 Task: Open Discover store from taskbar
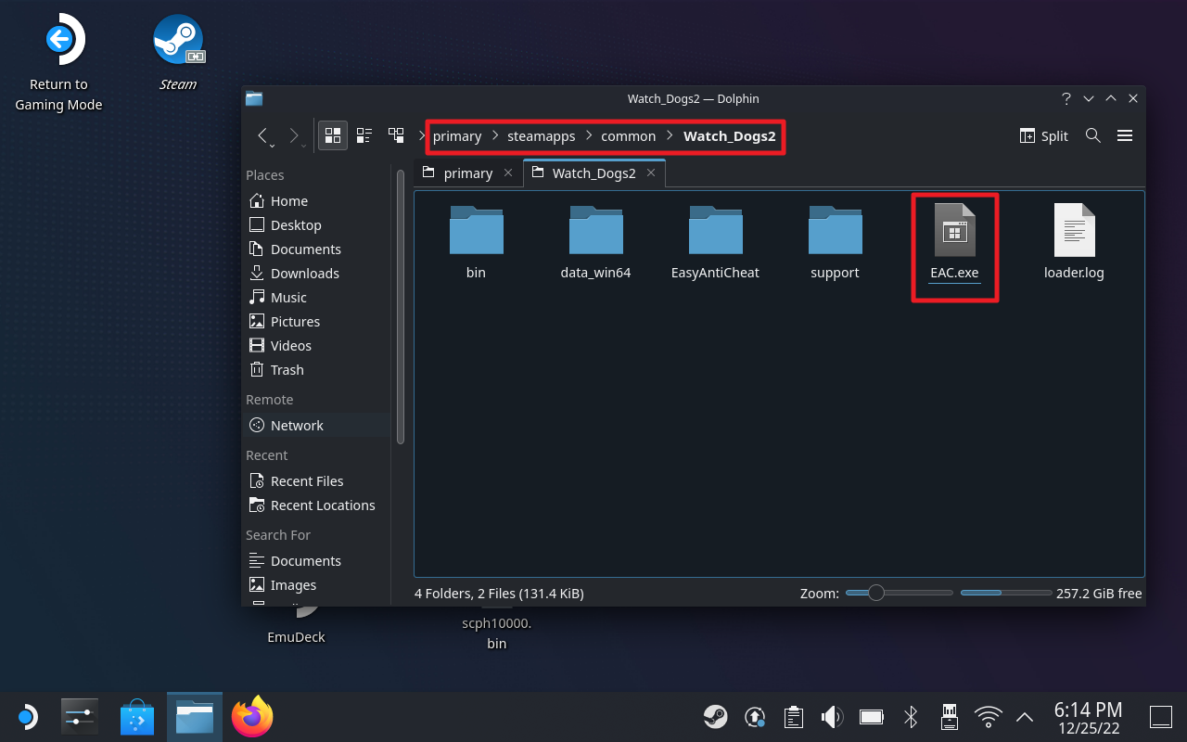click(137, 717)
